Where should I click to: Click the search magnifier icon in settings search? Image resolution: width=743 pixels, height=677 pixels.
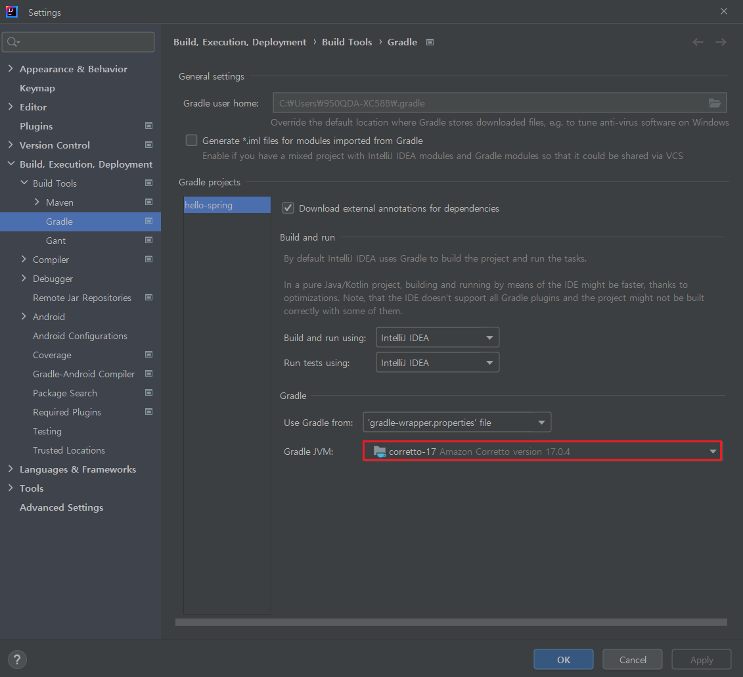12,42
